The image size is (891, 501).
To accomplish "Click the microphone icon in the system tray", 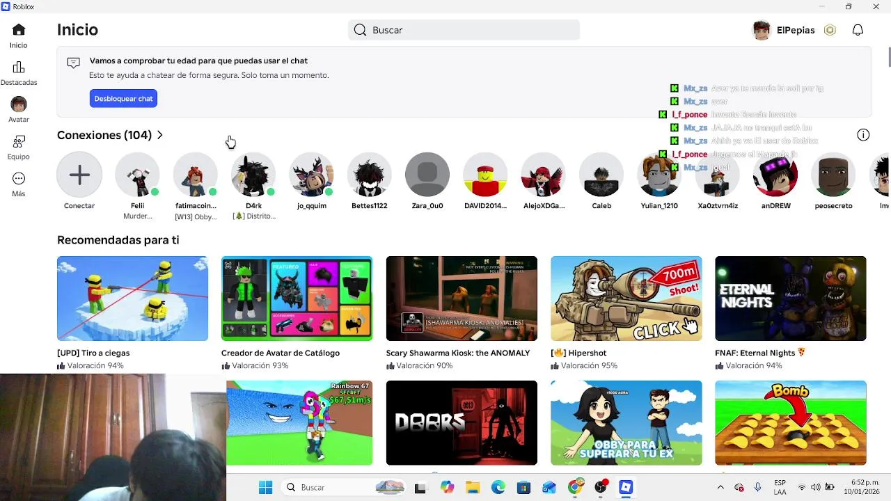I will coord(757,487).
